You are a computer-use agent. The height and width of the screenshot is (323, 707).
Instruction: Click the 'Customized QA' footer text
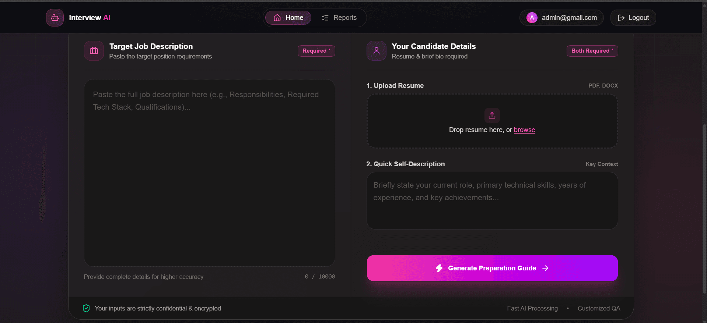pos(599,308)
